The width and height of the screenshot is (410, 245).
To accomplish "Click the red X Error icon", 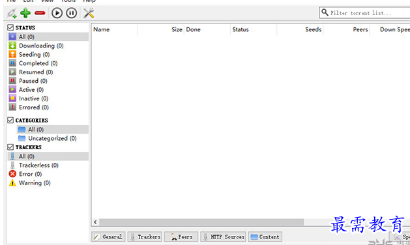I will coord(12,174).
